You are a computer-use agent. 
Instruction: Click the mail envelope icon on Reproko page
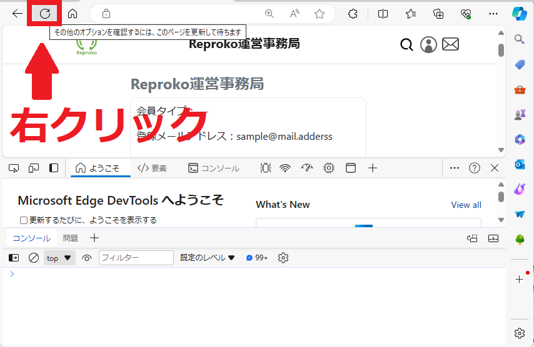click(x=450, y=44)
